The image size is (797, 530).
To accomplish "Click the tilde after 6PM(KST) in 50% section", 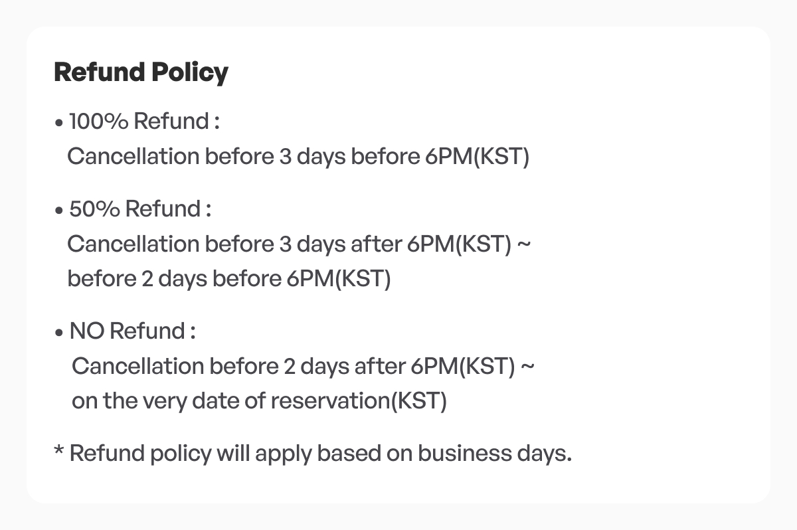I will pos(523,244).
